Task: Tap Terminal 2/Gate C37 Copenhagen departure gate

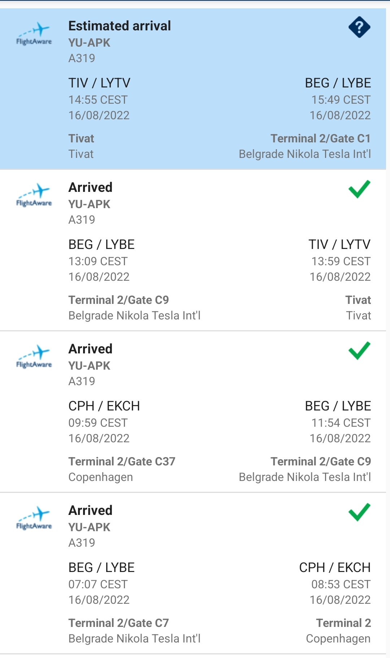Action: pos(122,461)
